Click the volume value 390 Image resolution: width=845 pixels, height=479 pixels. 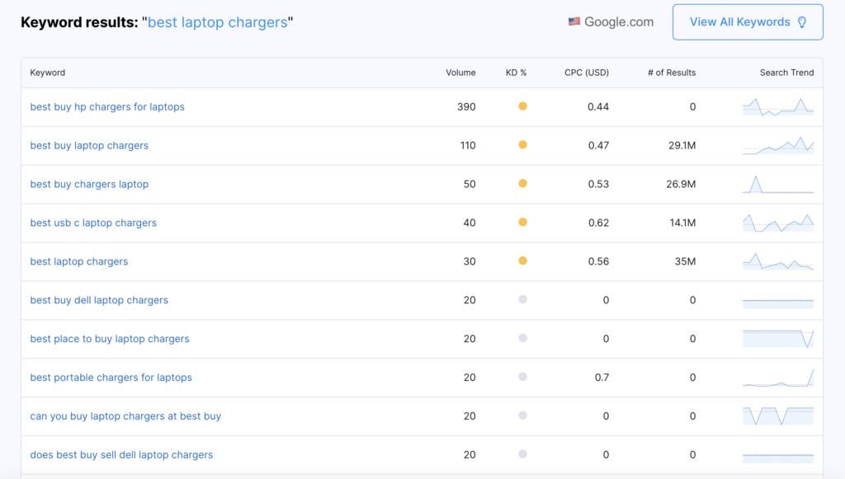coord(466,106)
